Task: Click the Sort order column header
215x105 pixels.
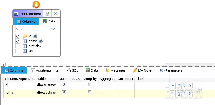Action: point(126,79)
